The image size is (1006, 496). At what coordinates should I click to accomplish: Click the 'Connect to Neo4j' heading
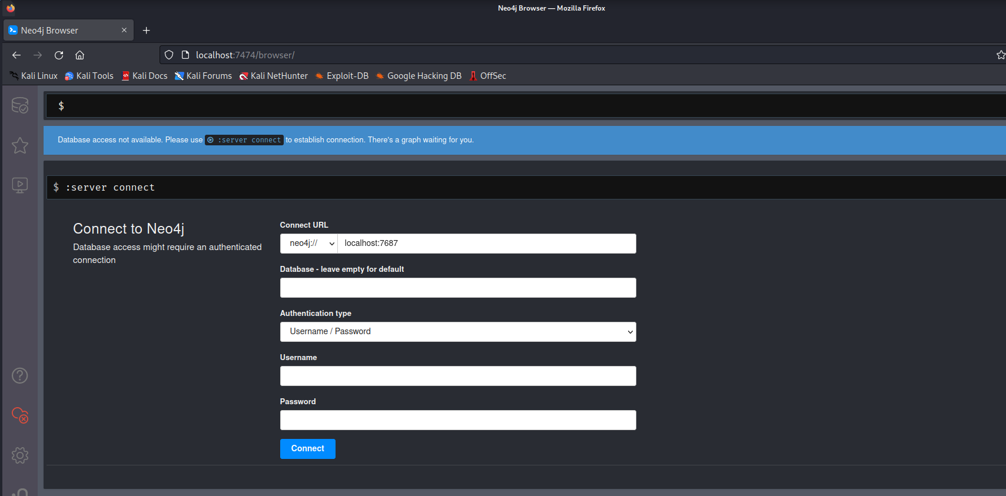coord(128,229)
